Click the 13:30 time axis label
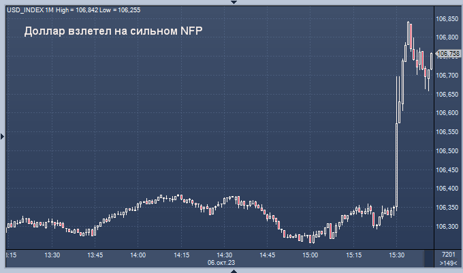Screen dimensions: 463x273 52,255
